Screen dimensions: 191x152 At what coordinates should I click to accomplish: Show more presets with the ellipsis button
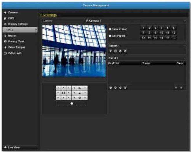[x=174, y=37]
